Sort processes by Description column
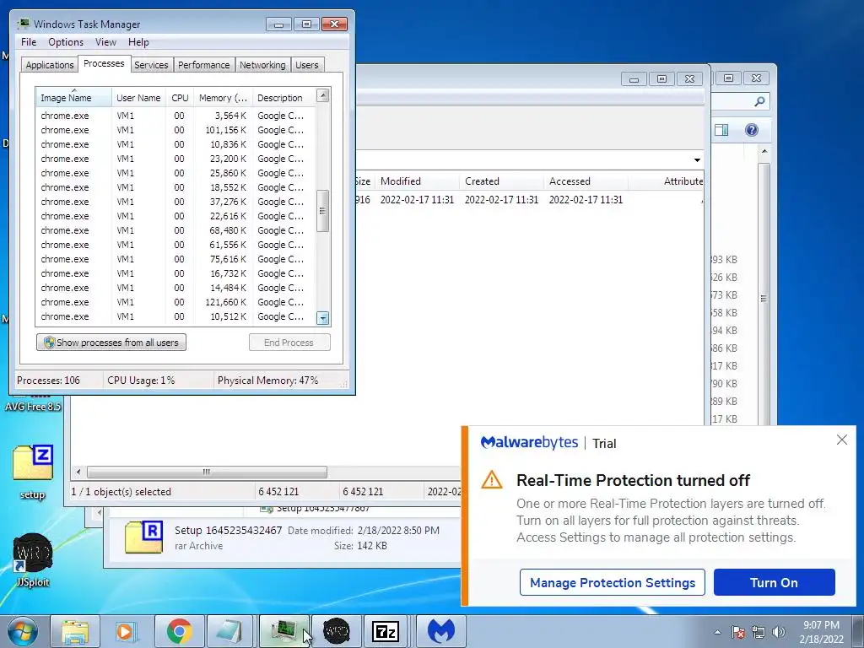The height and width of the screenshot is (648, 864). click(x=283, y=98)
